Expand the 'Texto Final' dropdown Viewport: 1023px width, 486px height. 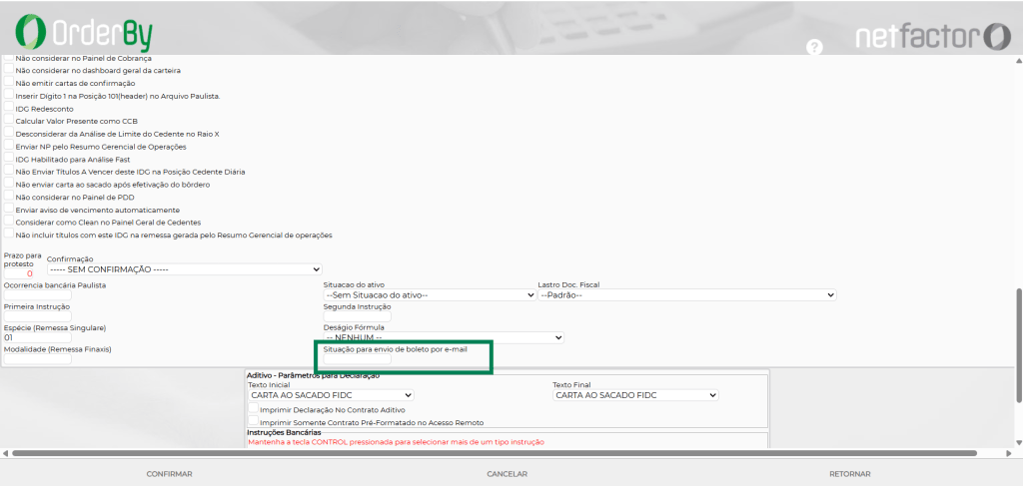[x=635, y=395]
